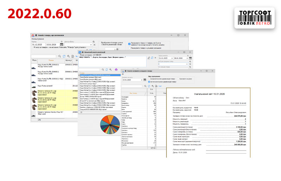Select 'За верхнім вузлом дерева видів товару' option
The height and width of the screenshot is (181, 281).
pyautogui.click(x=150, y=79)
